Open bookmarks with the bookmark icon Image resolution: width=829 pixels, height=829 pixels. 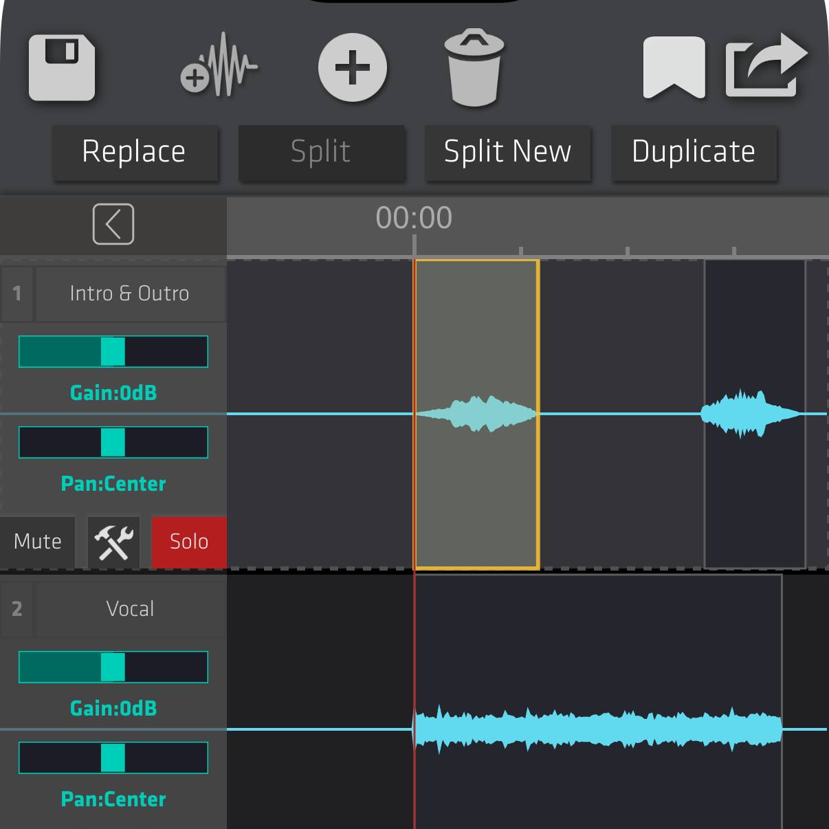(674, 67)
